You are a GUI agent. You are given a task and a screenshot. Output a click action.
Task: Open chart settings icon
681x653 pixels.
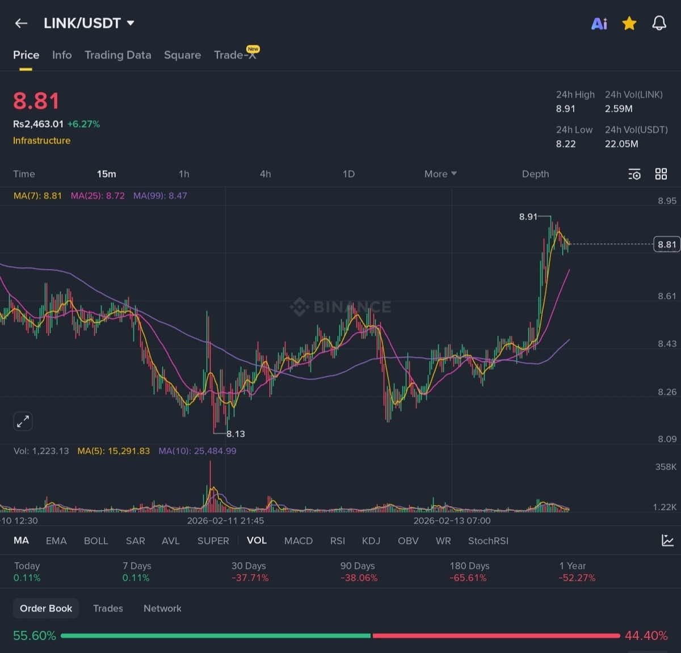(634, 174)
